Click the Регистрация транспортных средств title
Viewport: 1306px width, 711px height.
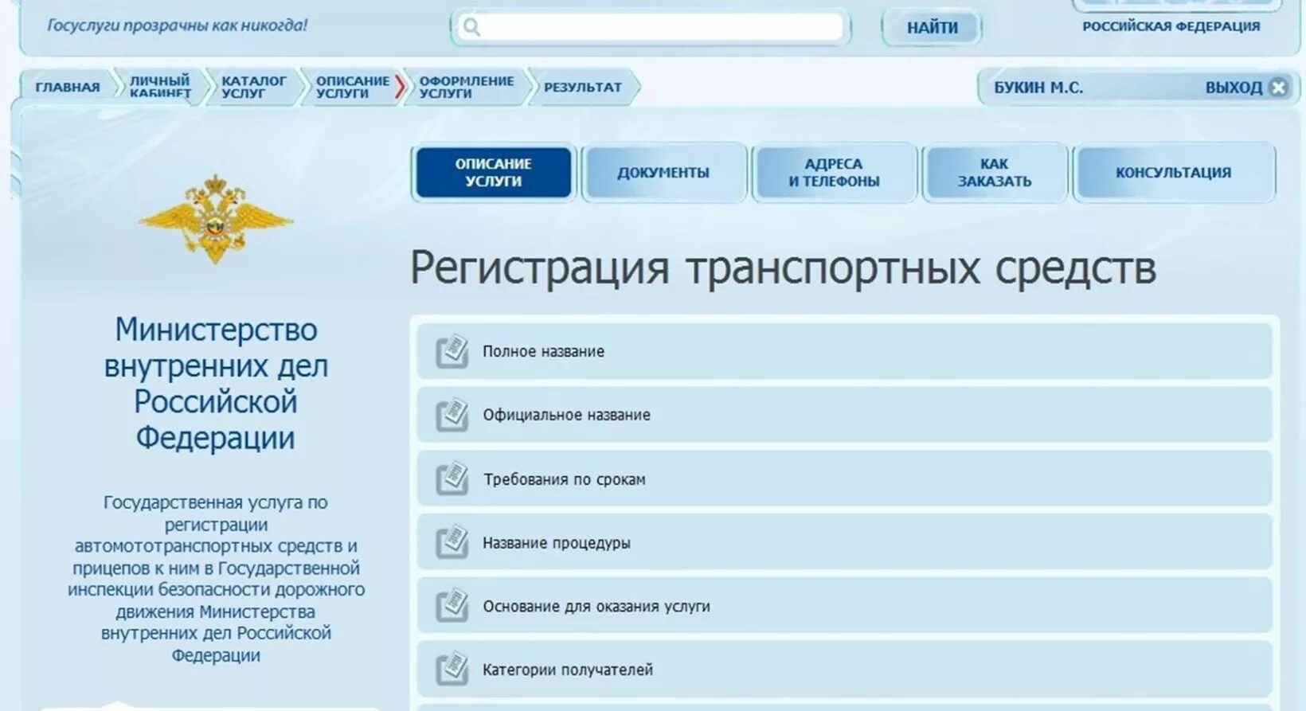(783, 268)
